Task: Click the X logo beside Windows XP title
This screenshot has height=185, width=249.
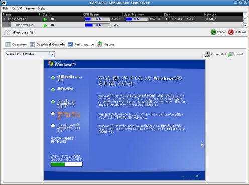Action: 7,32
